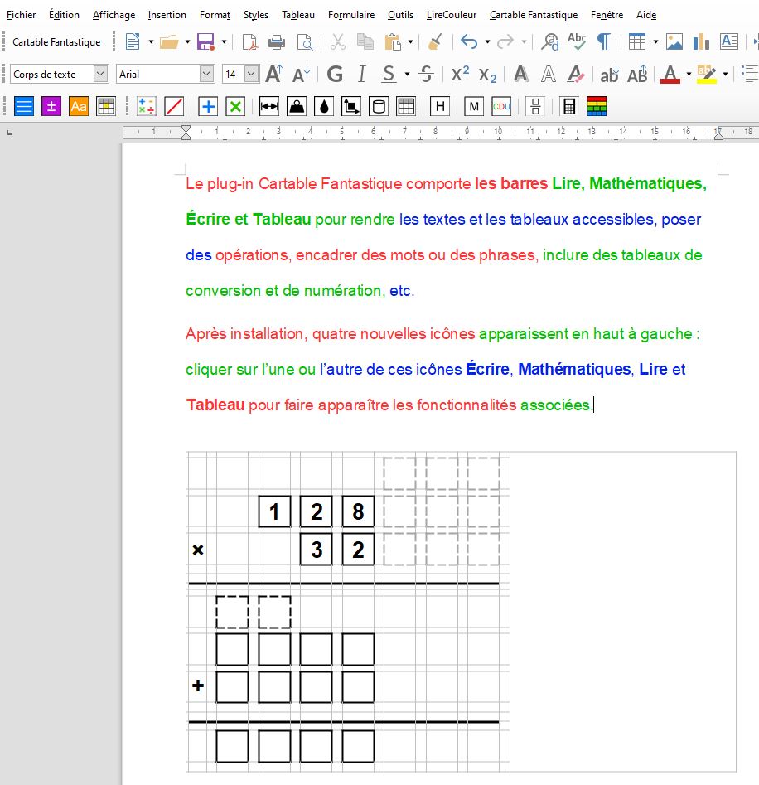Viewport: 759px width, 785px height.
Task: Click the cell containing digit 1
Action: point(274,511)
